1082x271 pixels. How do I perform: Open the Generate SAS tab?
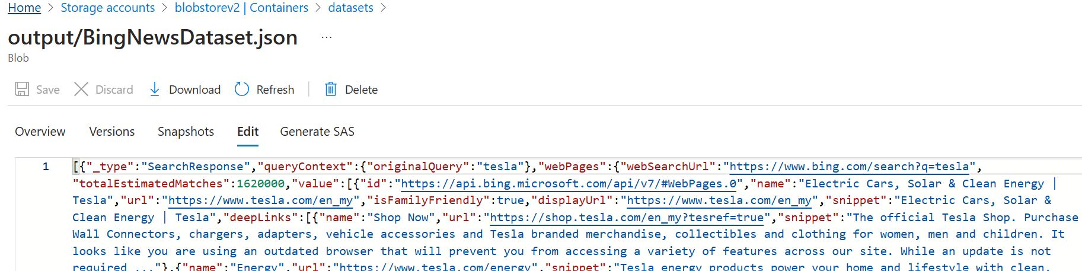pos(317,132)
